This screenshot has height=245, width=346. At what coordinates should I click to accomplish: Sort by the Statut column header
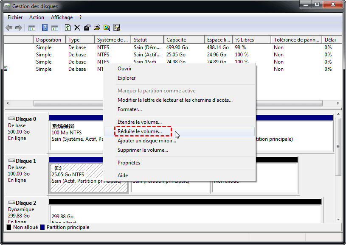pyautogui.click(x=147, y=40)
